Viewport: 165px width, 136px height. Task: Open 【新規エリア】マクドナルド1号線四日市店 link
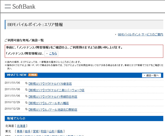click(53, 97)
